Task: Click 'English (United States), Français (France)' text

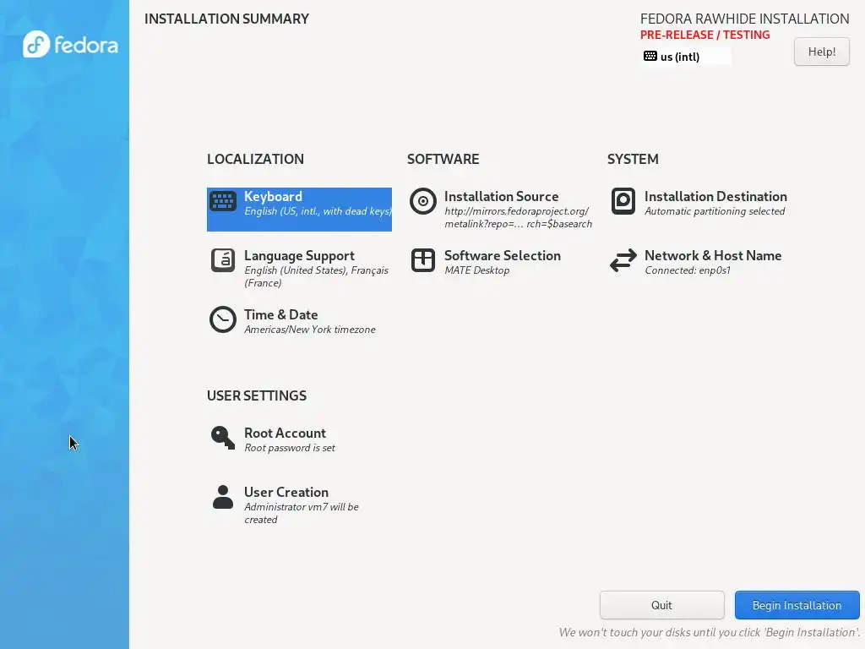Action: pos(316,276)
